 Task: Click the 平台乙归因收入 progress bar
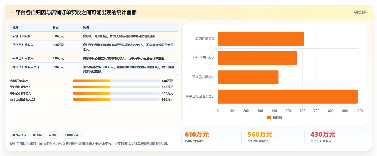(116, 93)
